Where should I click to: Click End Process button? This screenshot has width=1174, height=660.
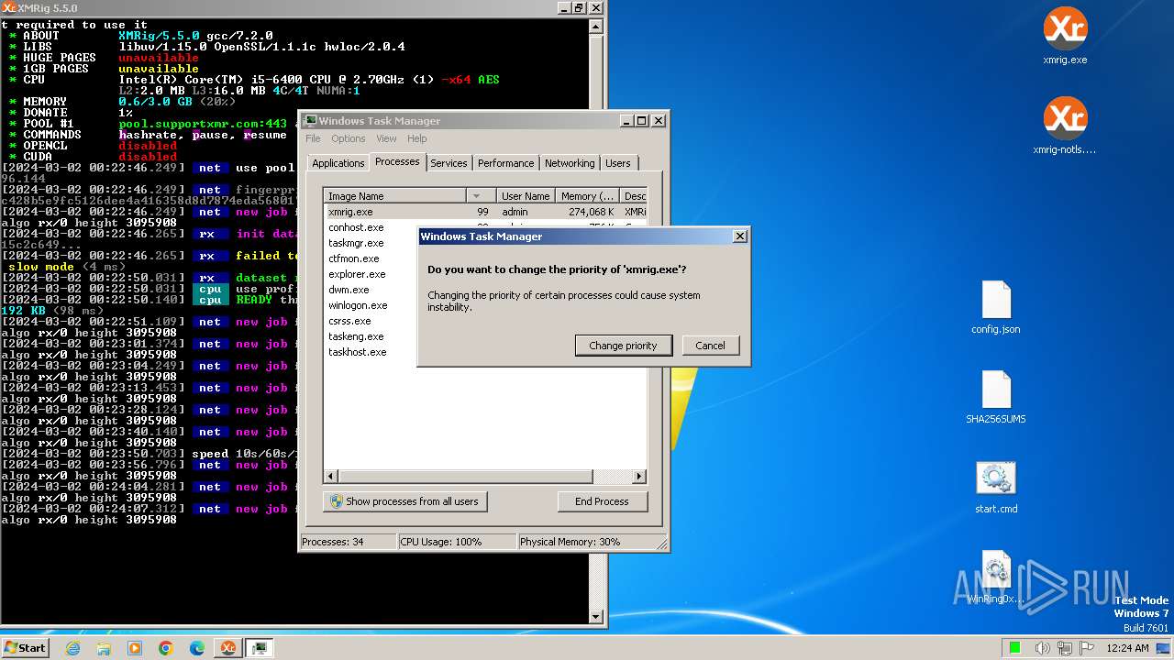coord(603,501)
